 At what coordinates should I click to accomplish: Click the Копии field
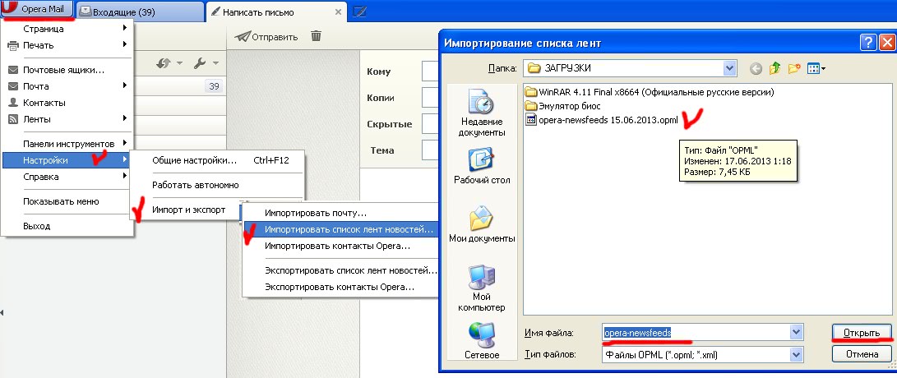[x=430, y=98]
